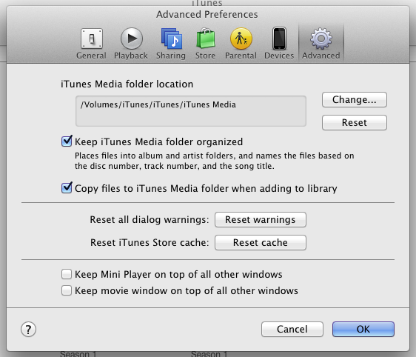Viewport: 416px width, 357px height.
Task: Cancel the preferences dialog
Action: click(292, 330)
